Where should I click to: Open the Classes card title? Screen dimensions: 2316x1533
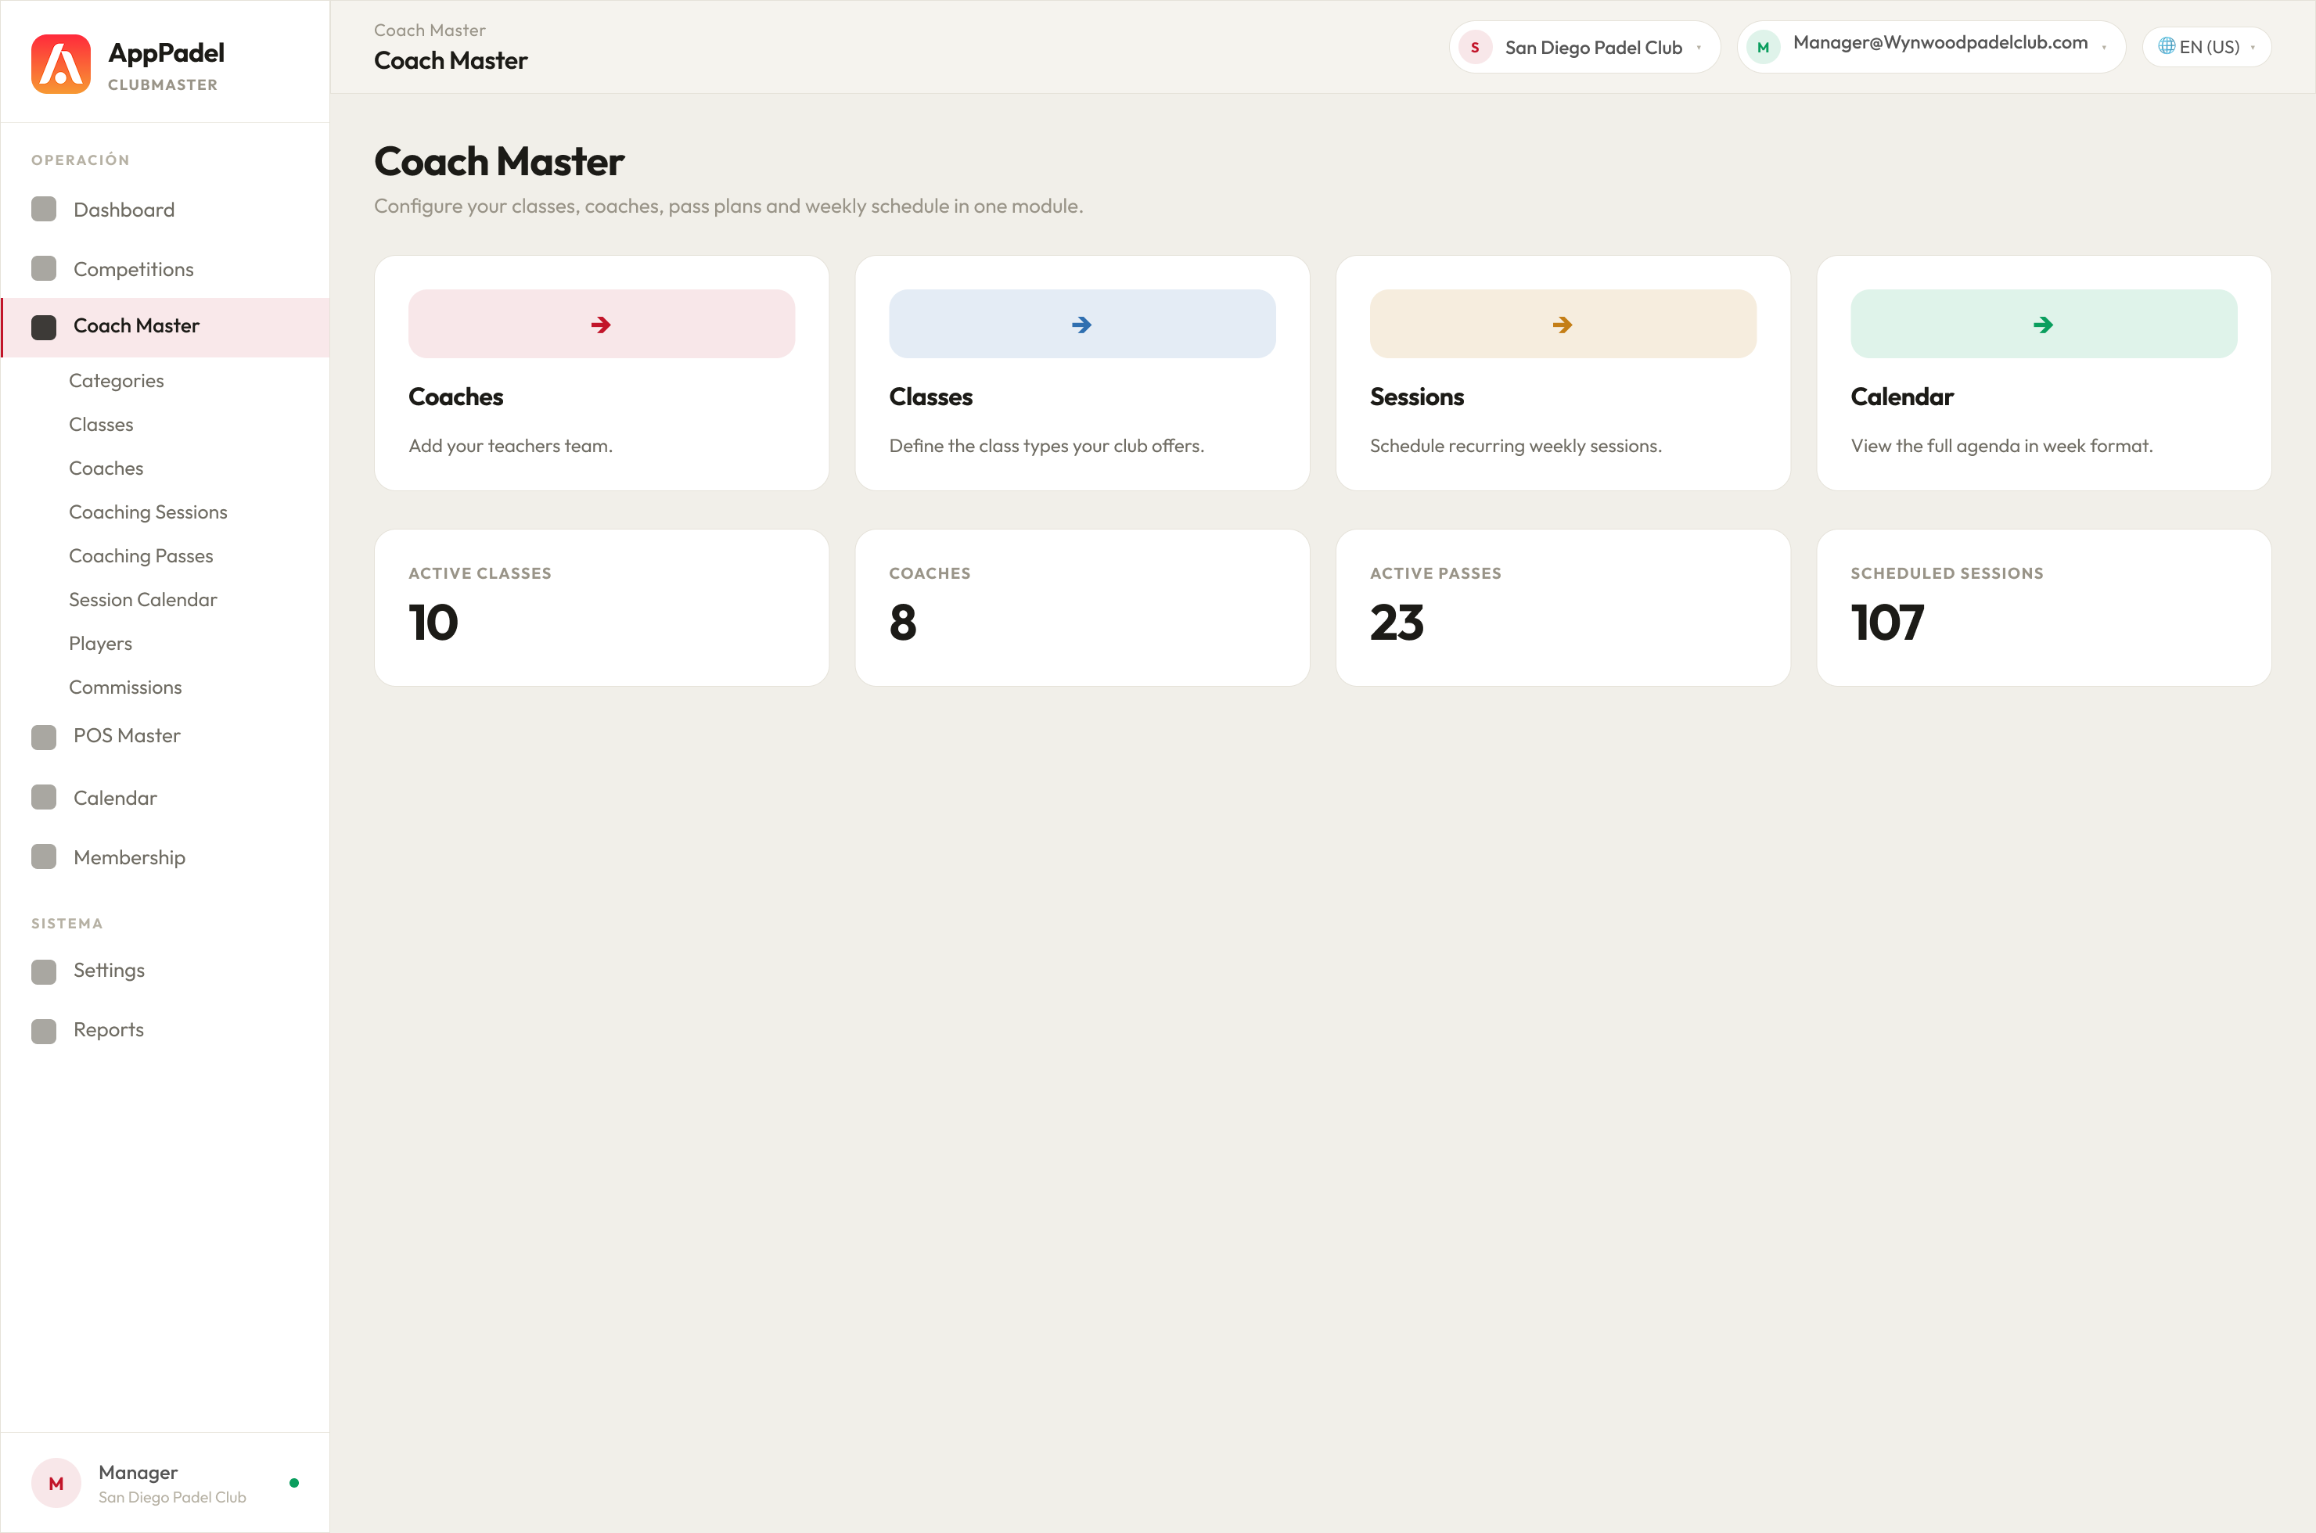[x=931, y=397]
